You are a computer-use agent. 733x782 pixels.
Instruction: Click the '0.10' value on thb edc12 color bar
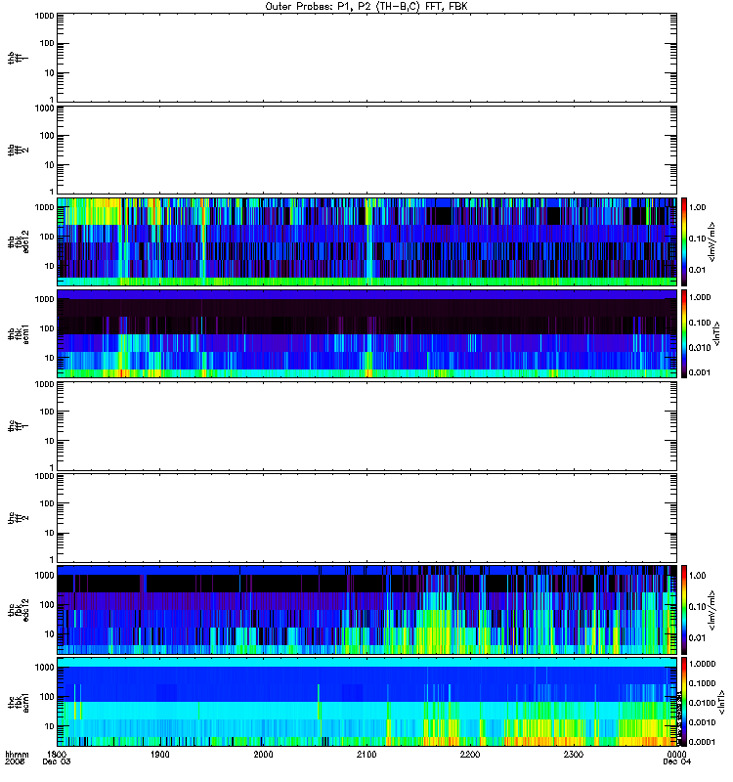pos(698,239)
